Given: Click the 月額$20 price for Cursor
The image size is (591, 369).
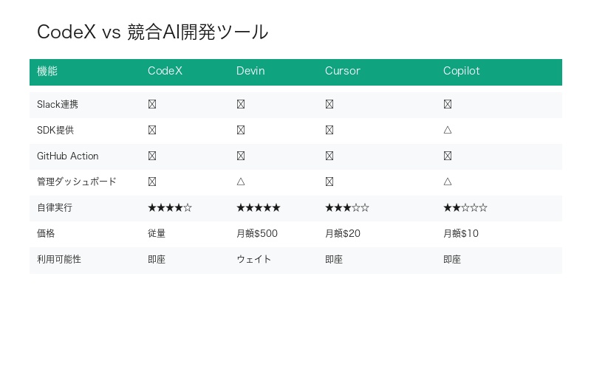Looking at the screenshot, I should [343, 233].
